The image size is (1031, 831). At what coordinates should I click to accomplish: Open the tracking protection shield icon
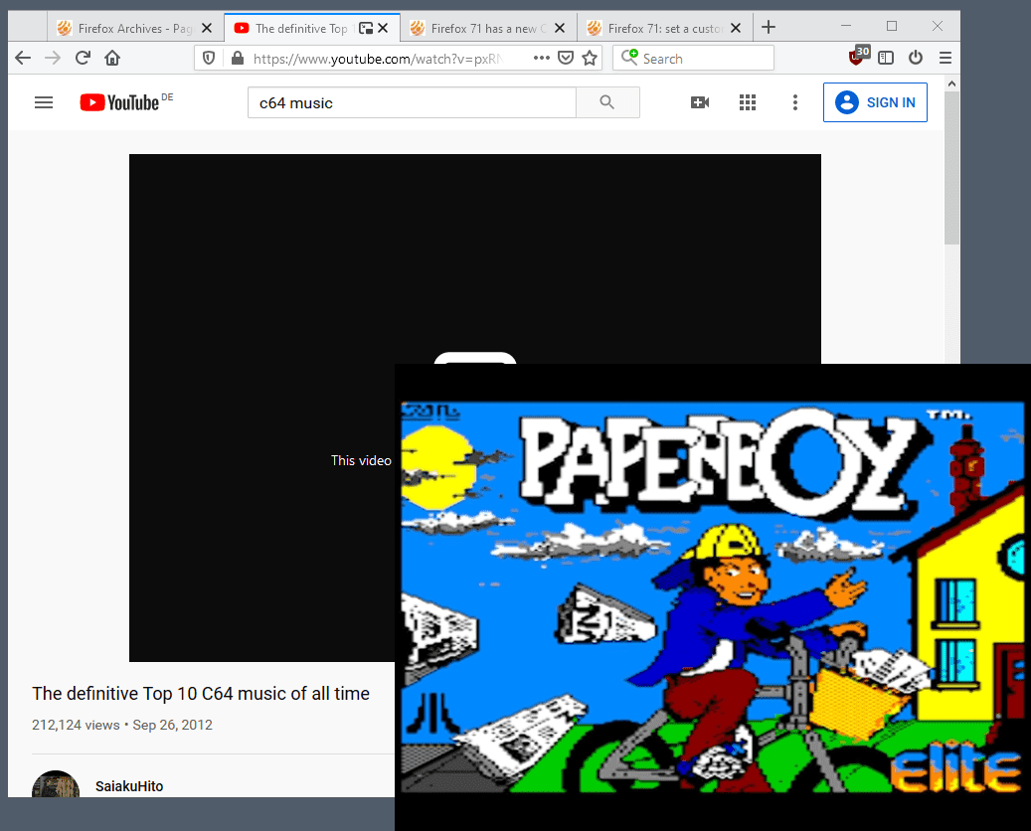click(209, 58)
